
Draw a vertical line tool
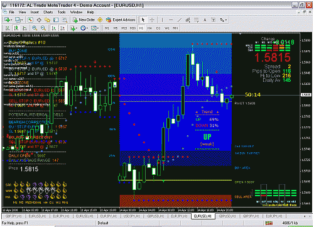(162, 20)
